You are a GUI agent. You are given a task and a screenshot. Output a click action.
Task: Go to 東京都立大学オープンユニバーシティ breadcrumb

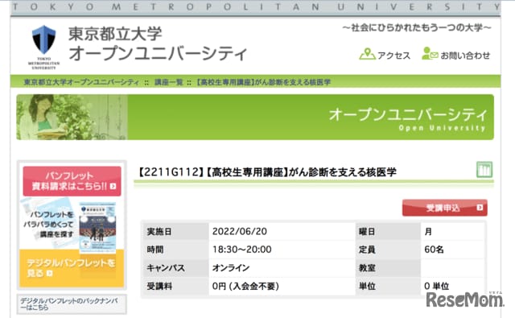pos(81,82)
